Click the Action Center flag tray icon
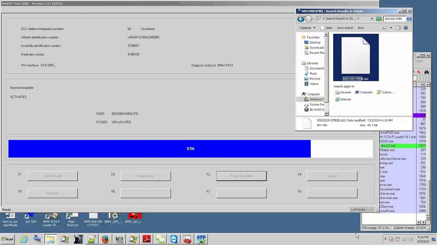The image size is (437, 245). 392,240
